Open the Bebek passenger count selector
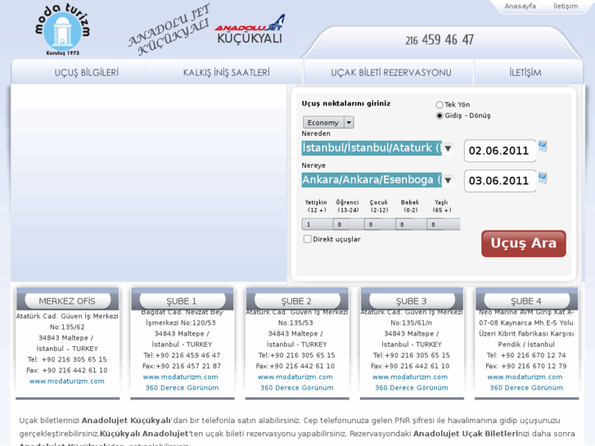 pos(411,224)
